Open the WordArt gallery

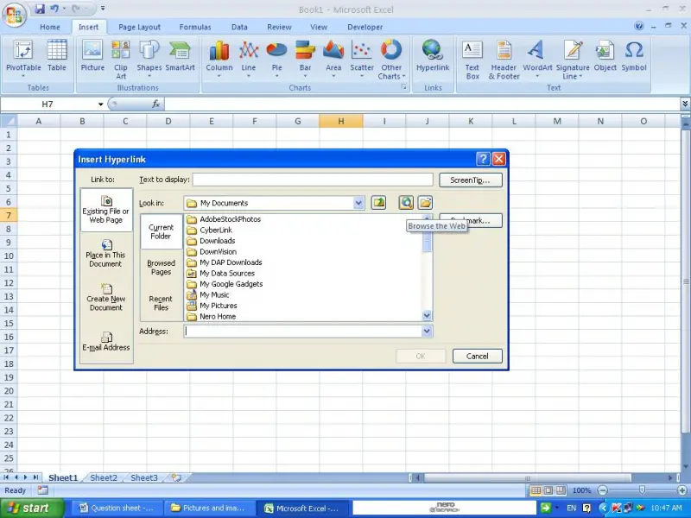tap(537, 59)
